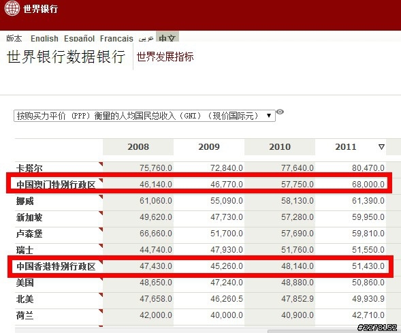Click the sort triangle next to 2011

[381, 147]
